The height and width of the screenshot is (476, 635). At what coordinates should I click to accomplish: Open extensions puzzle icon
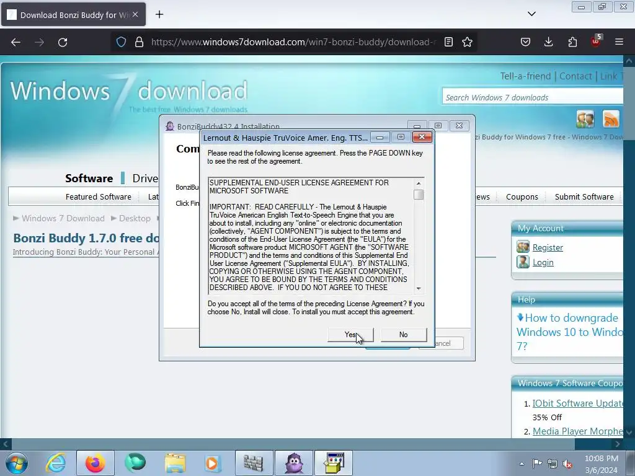point(572,42)
